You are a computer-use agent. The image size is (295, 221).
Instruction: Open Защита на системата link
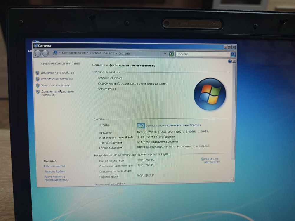pos(55,85)
